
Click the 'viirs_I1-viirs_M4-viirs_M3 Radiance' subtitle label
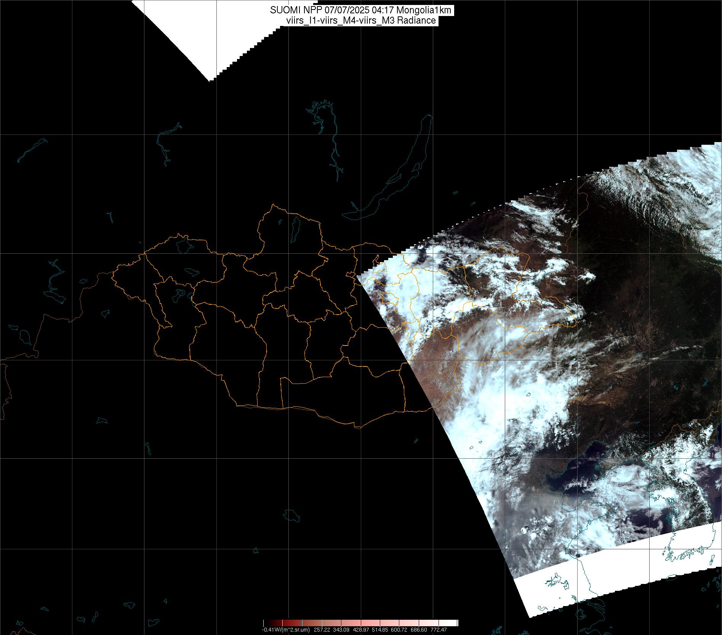click(360, 21)
